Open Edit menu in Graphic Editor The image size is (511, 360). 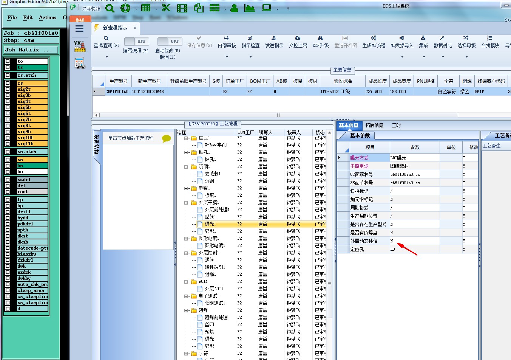(28, 17)
